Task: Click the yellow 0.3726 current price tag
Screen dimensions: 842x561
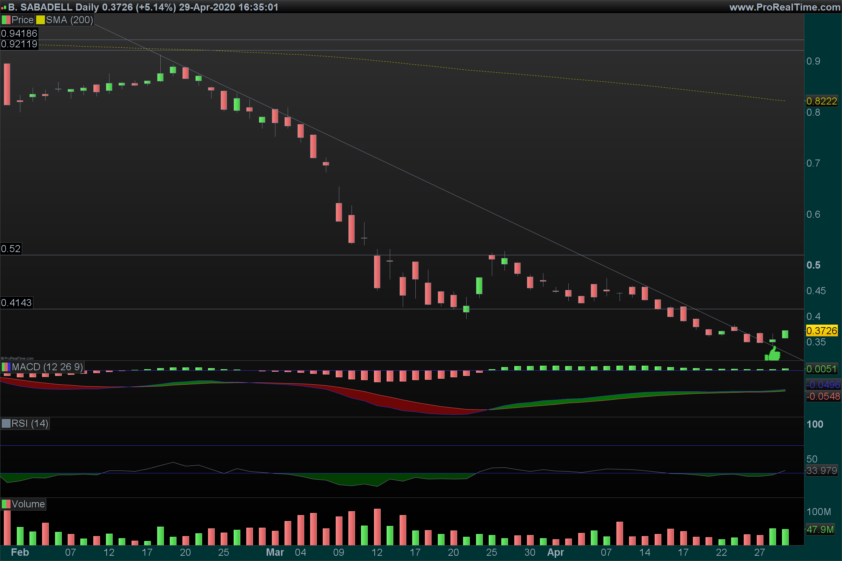Action: pyautogui.click(x=822, y=331)
